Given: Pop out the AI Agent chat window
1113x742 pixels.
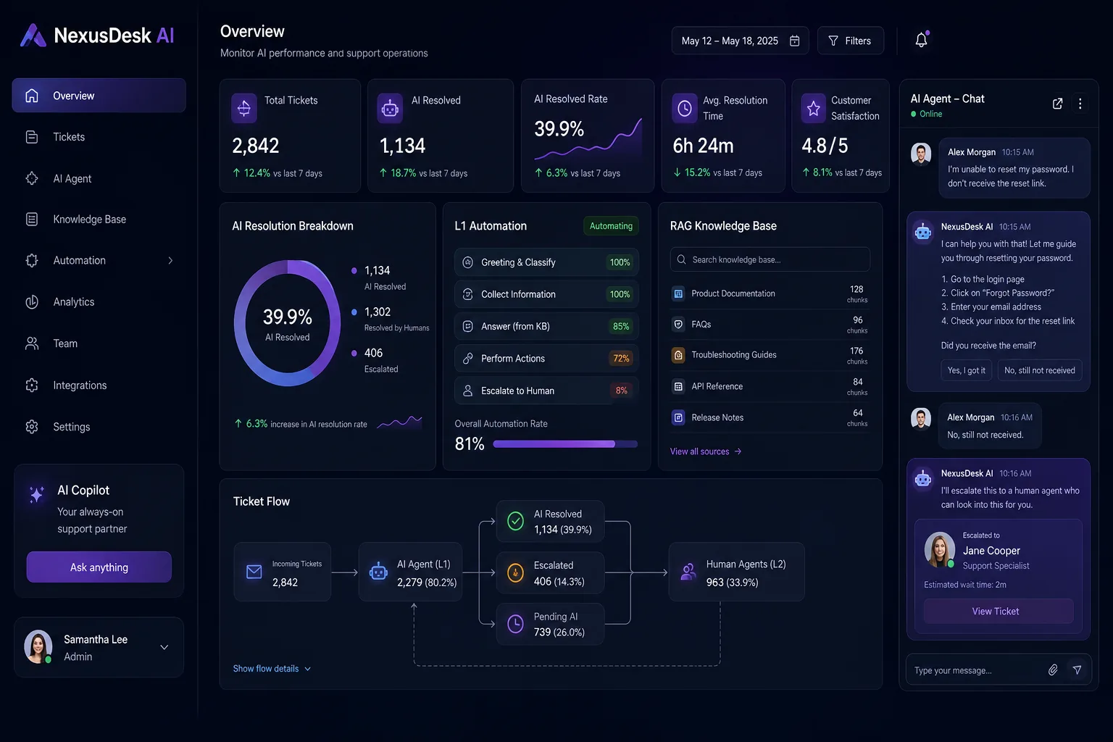Looking at the screenshot, I should click(1057, 104).
